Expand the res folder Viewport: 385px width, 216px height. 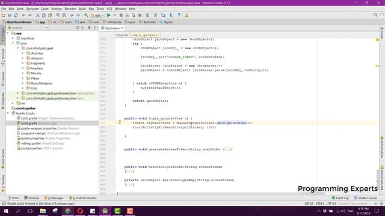pyautogui.click(x=13, y=103)
